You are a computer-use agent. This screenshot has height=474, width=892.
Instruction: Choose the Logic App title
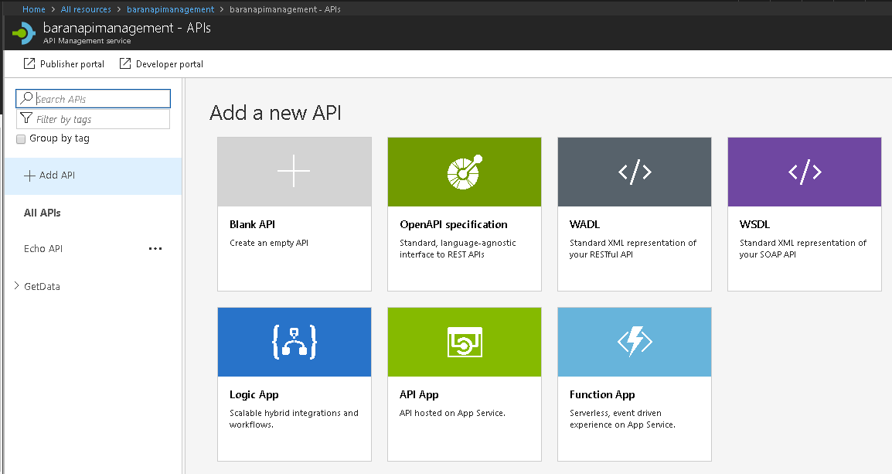(254, 395)
